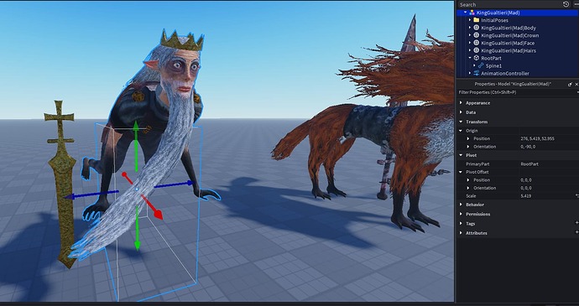
Task: Expand the Origin Orientation vector arrow
Action: (468, 147)
